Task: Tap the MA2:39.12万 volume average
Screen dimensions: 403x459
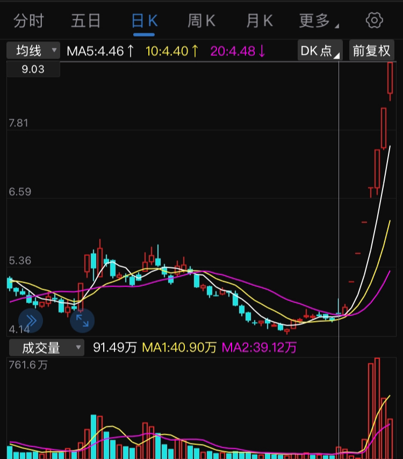Action: tap(259, 348)
